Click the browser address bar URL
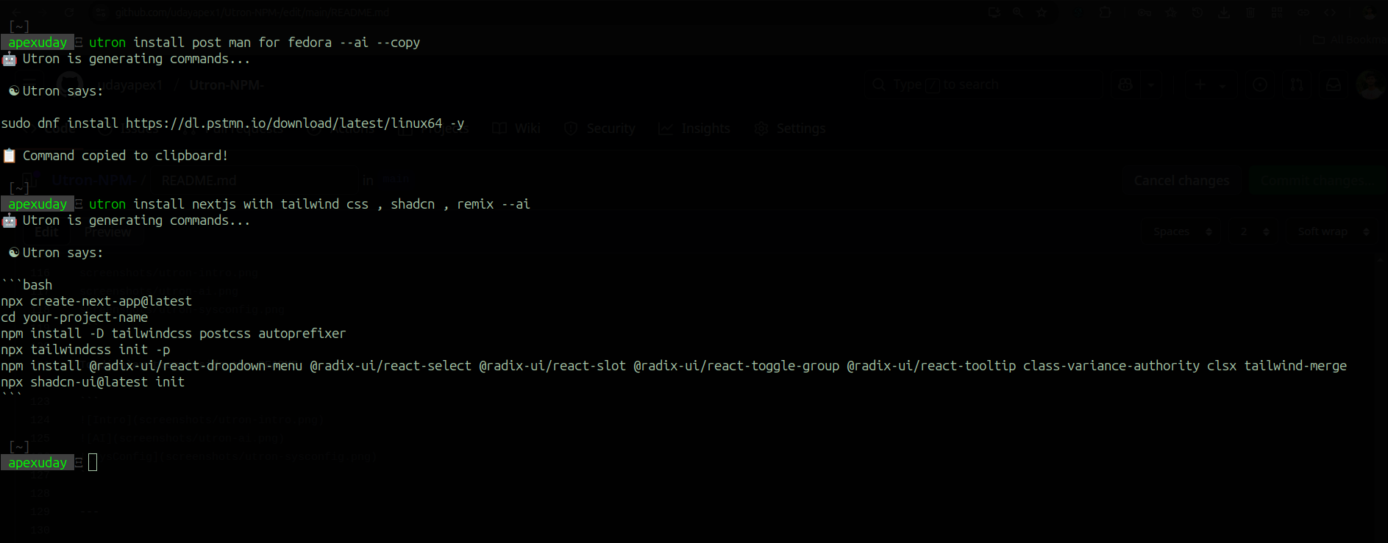Image resolution: width=1388 pixels, height=543 pixels. (252, 12)
